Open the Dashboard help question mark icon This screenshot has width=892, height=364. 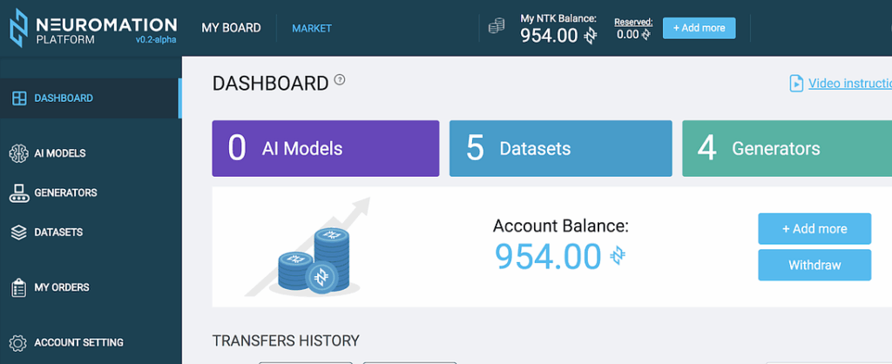(x=340, y=80)
